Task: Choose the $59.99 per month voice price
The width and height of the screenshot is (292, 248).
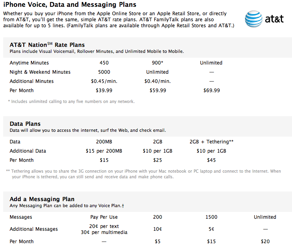Action: coord(157,91)
